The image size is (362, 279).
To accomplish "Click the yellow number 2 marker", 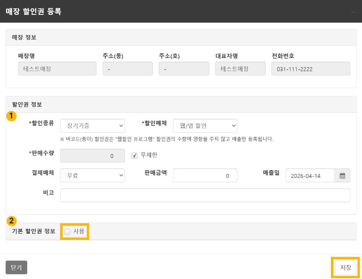I will pos(11,221).
